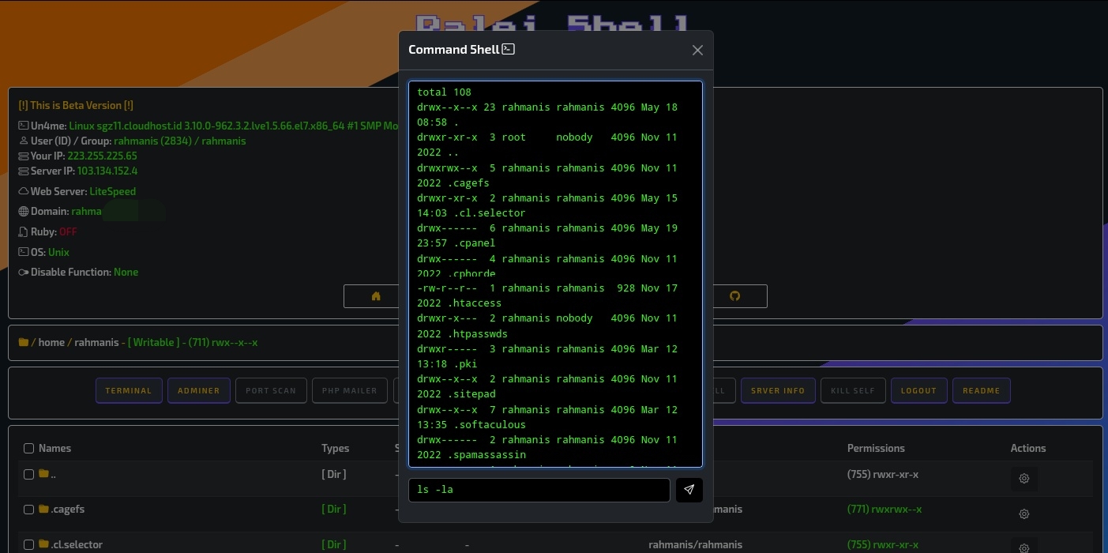The width and height of the screenshot is (1108, 553).
Task: Click the Types column header
Action: (335, 448)
